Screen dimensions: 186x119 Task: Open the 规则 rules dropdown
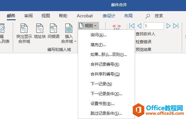[x=88, y=25]
